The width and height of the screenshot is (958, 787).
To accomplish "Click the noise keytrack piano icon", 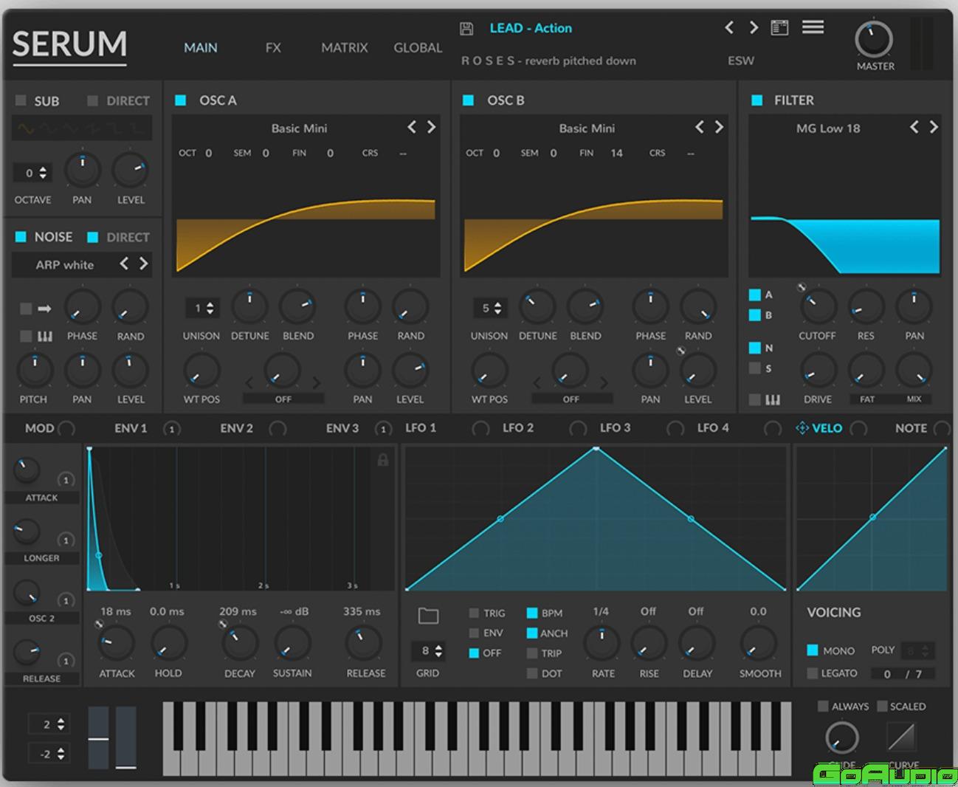I will [x=44, y=337].
